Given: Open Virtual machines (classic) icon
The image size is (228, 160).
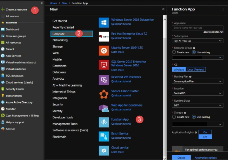Looking at the screenshot, I should tap(2, 63).
